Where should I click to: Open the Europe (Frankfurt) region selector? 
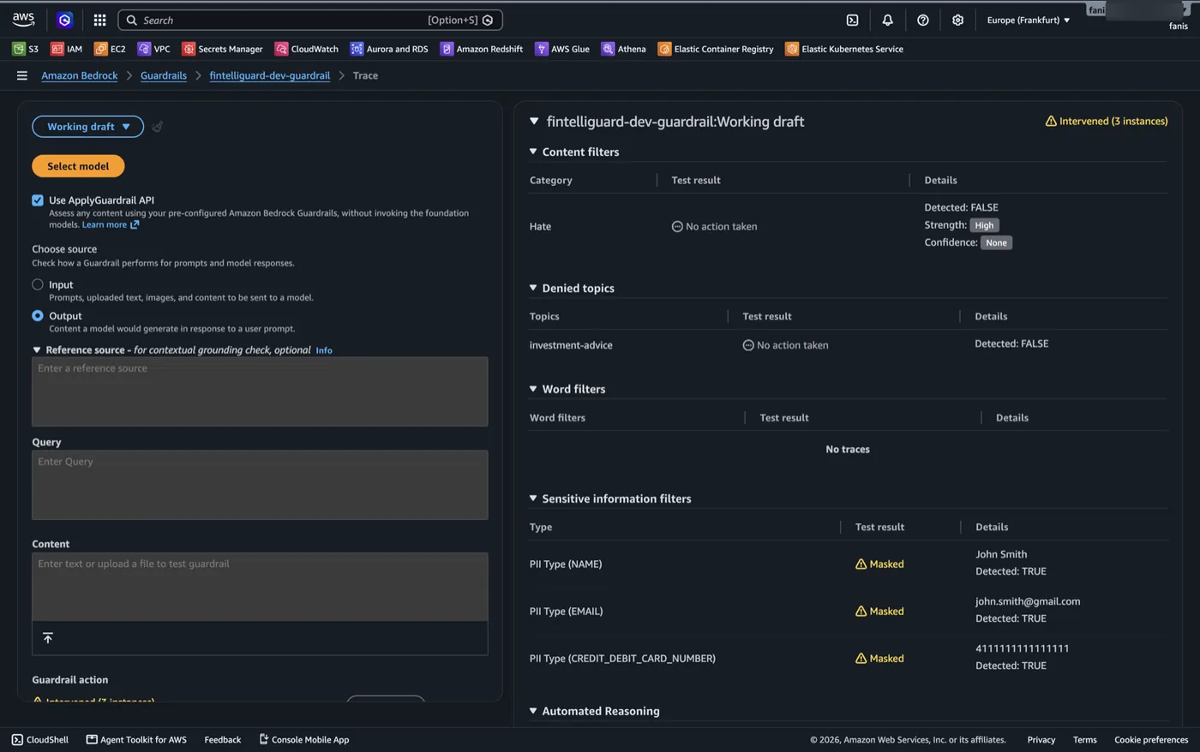click(x=1028, y=20)
